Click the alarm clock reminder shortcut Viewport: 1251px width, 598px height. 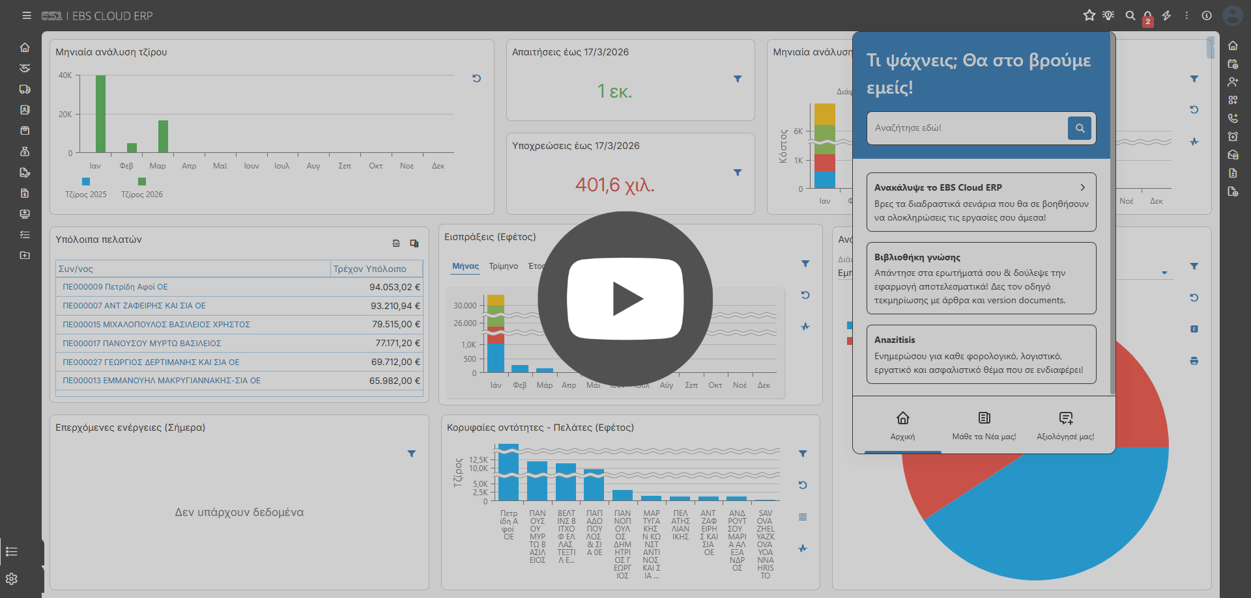tap(1233, 137)
